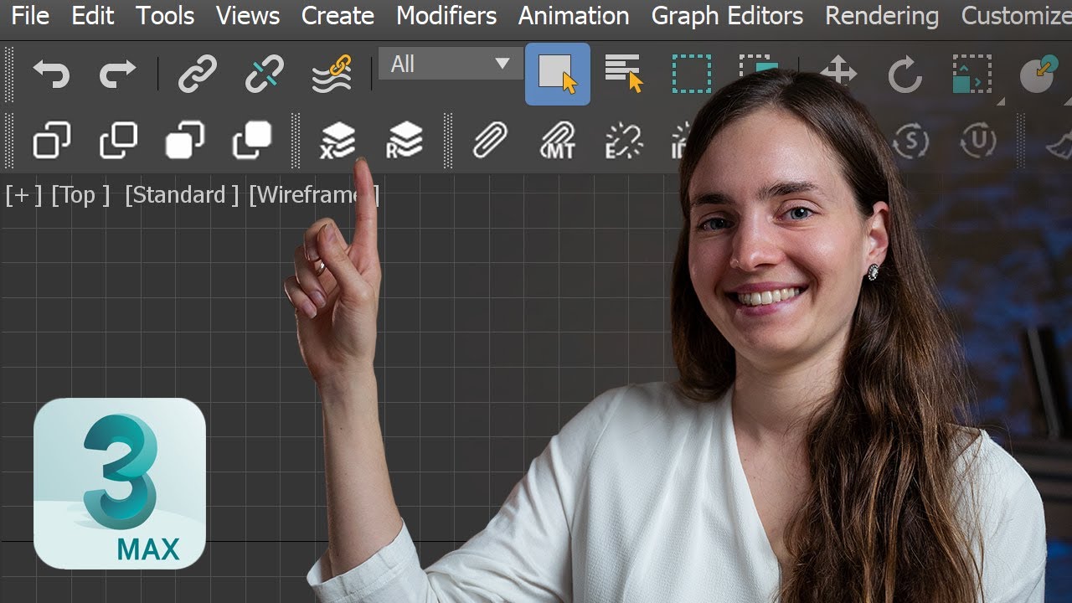
Task: Open the [Standard] viewport quality menu
Action: (x=182, y=195)
